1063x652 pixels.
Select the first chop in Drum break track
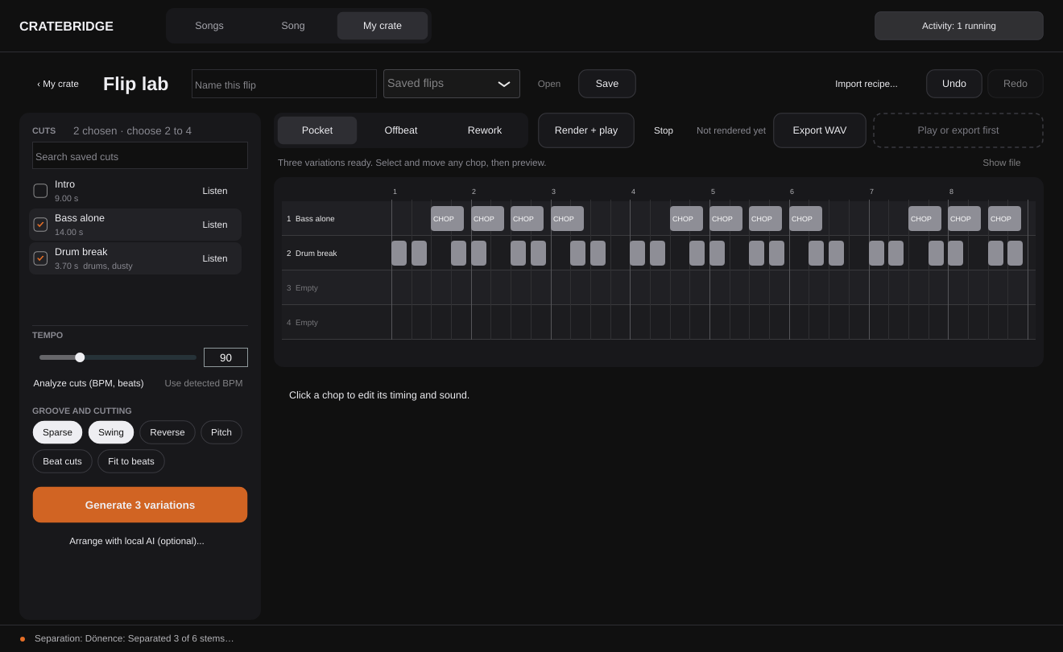[x=399, y=254]
